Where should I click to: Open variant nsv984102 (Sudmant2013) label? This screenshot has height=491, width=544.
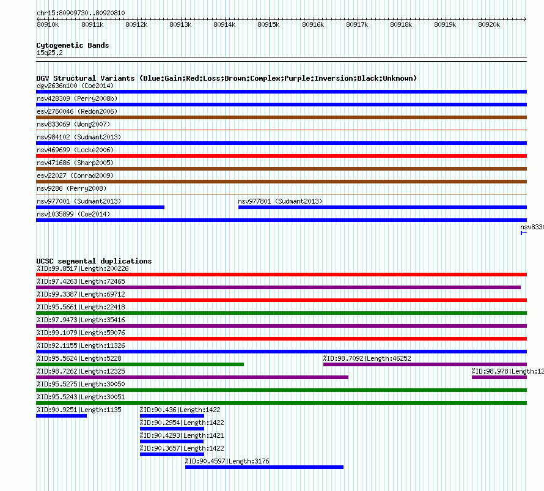pyautogui.click(x=79, y=137)
